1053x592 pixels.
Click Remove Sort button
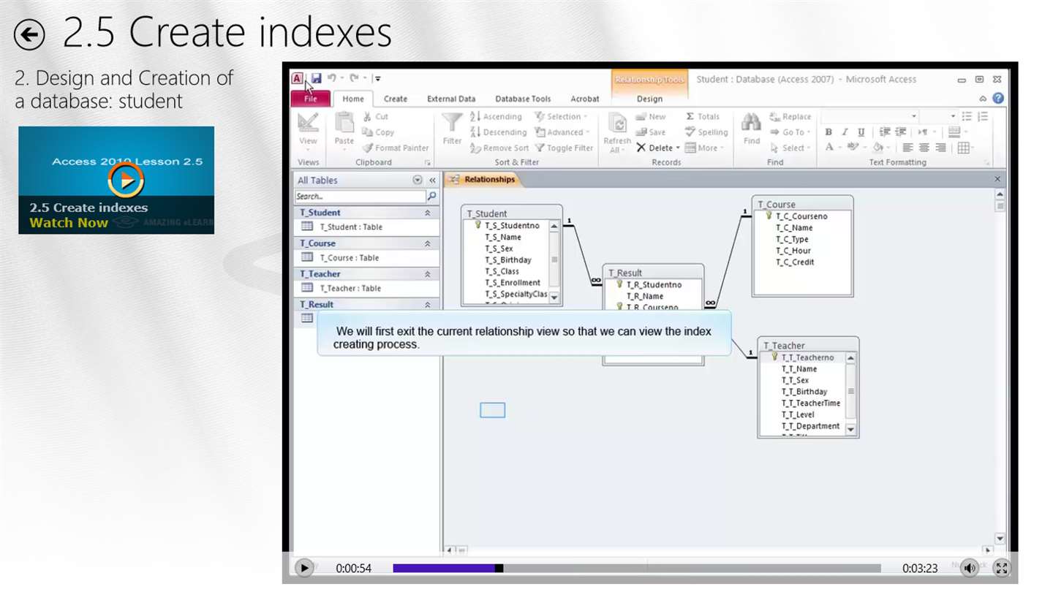[x=499, y=148]
